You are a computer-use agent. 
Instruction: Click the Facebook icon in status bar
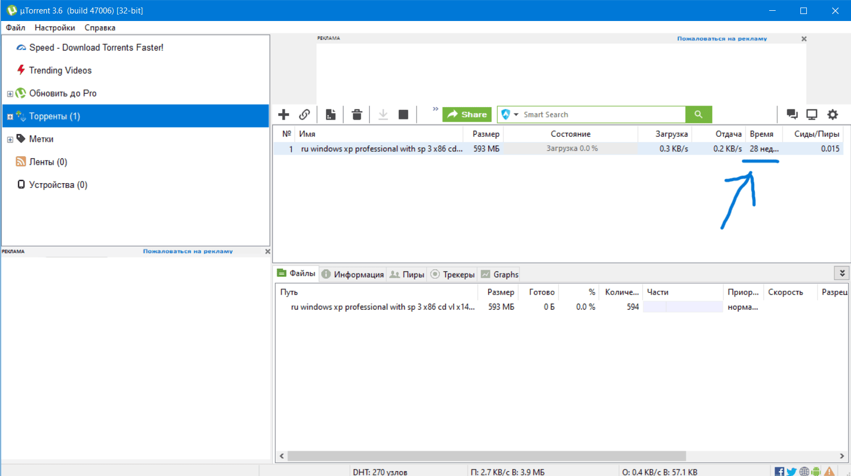pyautogui.click(x=779, y=472)
